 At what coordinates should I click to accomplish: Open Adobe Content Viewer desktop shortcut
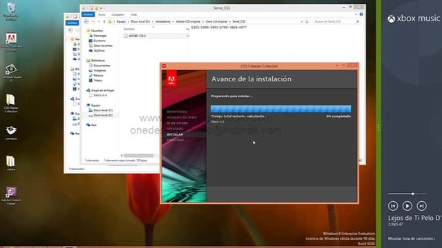pos(11,196)
